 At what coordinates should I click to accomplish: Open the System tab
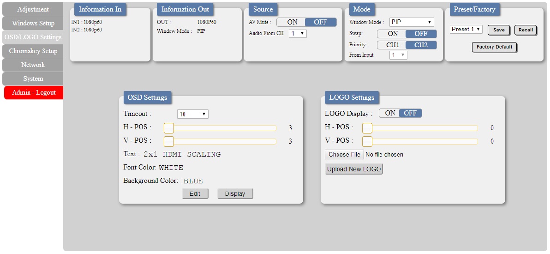[x=33, y=79]
